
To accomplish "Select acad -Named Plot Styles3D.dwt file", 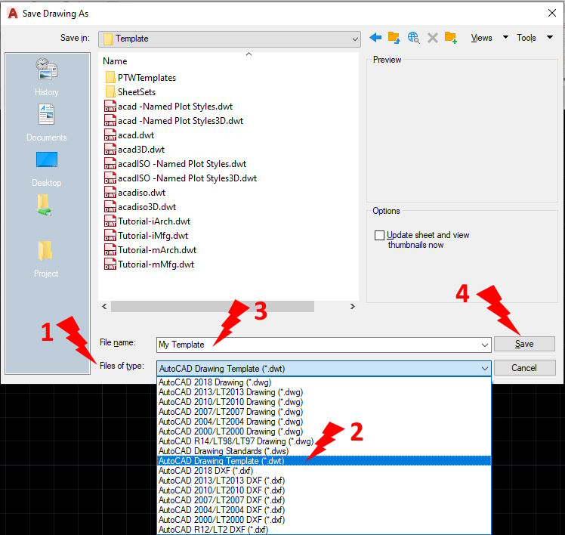I will [x=174, y=121].
